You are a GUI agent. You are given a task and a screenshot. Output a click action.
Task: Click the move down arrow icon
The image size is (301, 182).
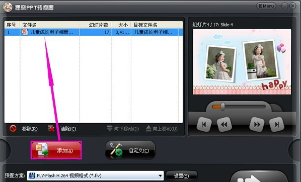[x=110, y=129]
